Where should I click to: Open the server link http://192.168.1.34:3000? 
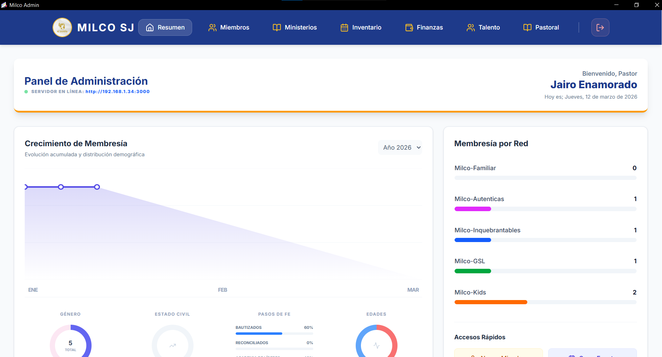(x=118, y=91)
